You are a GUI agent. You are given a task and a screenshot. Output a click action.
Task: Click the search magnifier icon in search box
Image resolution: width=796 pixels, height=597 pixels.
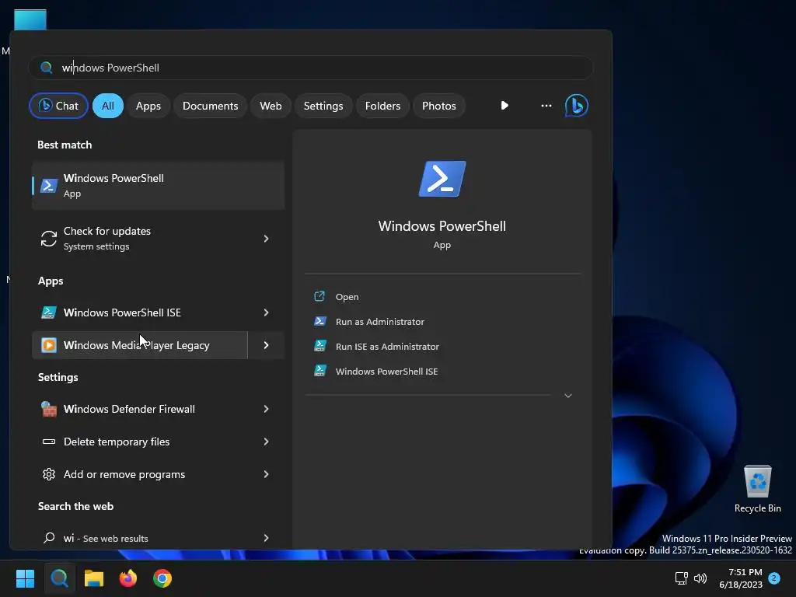click(46, 68)
